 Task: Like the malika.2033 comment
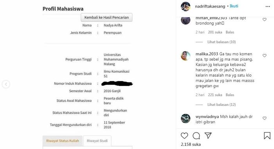click(x=265, y=56)
